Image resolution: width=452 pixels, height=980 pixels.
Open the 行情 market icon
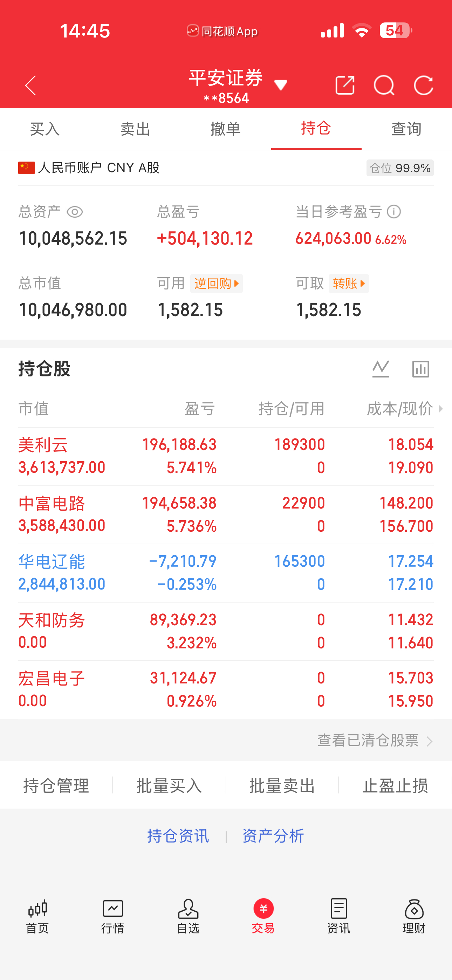tap(112, 916)
